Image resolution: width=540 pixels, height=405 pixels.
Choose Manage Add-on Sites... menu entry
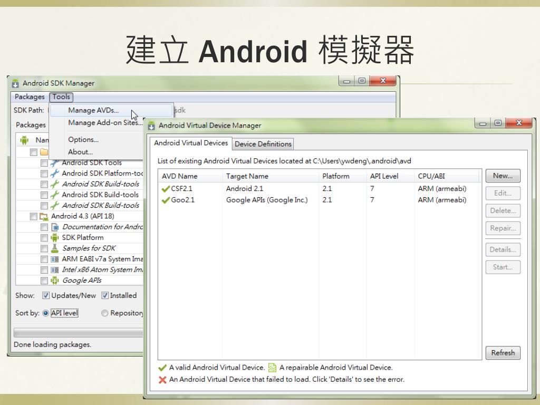pyautogui.click(x=105, y=122)
